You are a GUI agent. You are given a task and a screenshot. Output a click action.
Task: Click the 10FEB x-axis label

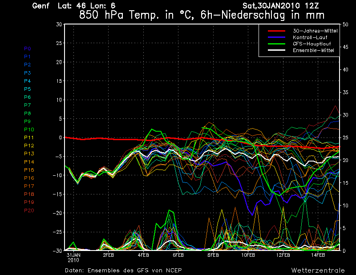click(x=248, y=255)
